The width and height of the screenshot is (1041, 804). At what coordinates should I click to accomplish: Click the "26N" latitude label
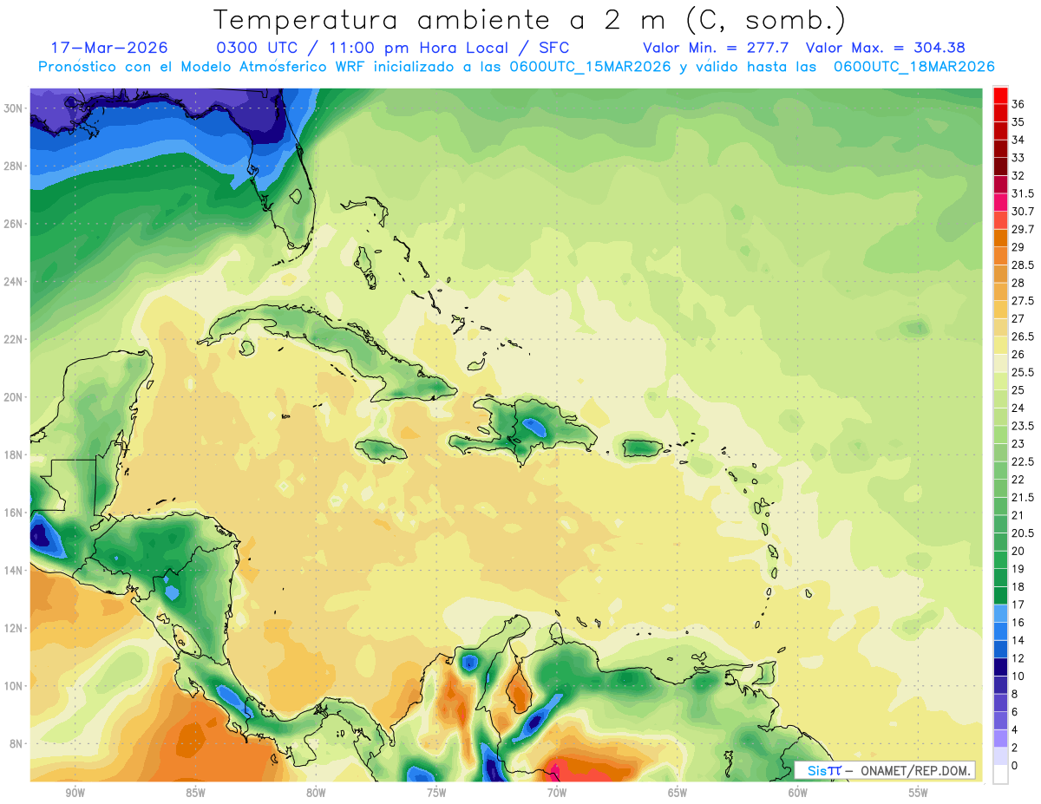click(x=13, y=224)
